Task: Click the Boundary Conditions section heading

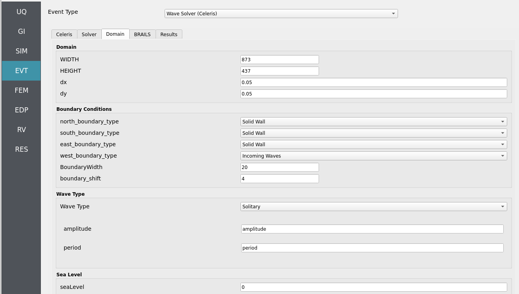Action: coord(84,109)
